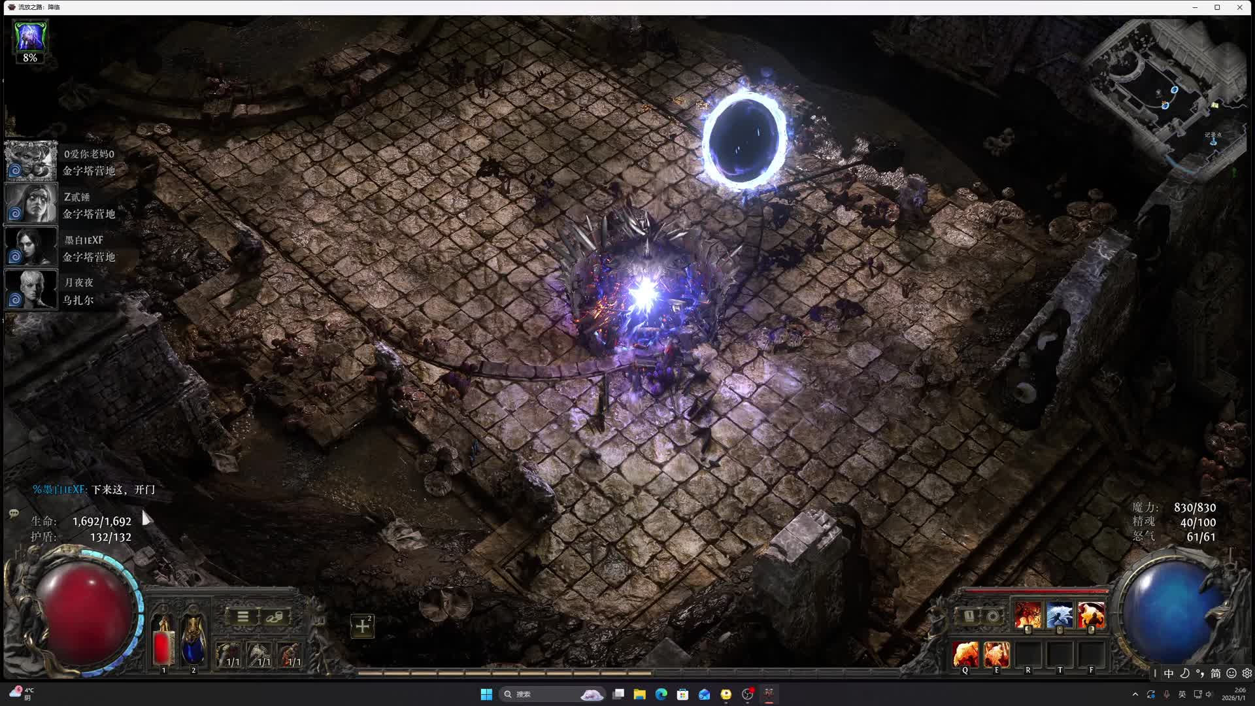Select party member Z贰锤 portrait
The height and width of the screenshot is (706, 1255).
point(31,204)
